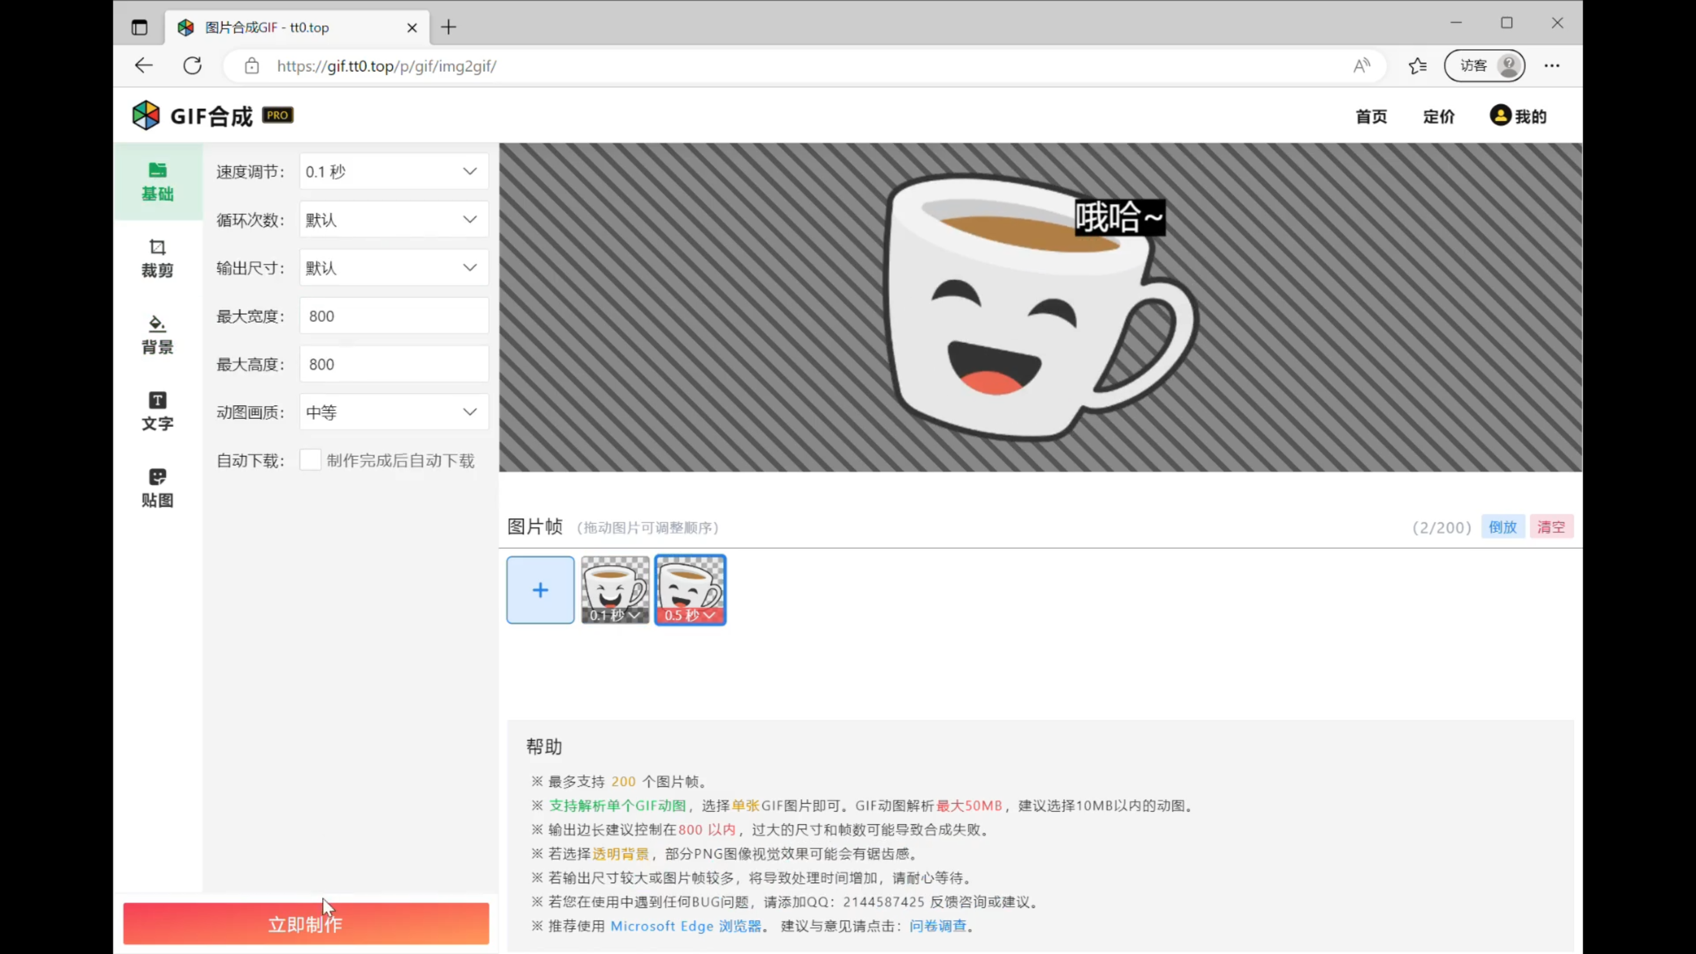Select the first frame thumbnail
This screenshot has width=1696, height=954.
(615, 582)
